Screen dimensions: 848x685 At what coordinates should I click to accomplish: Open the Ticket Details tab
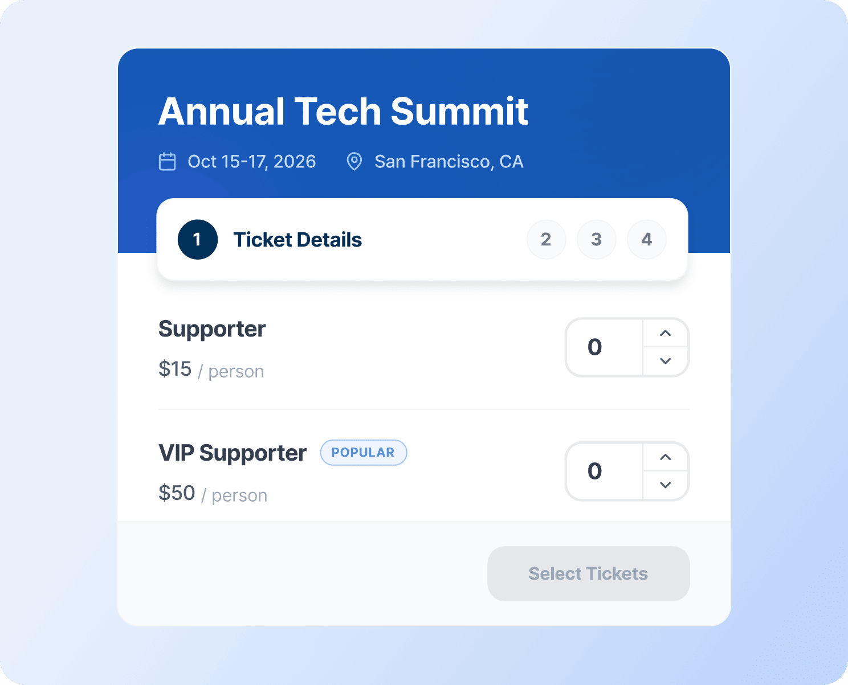point(297,239)
